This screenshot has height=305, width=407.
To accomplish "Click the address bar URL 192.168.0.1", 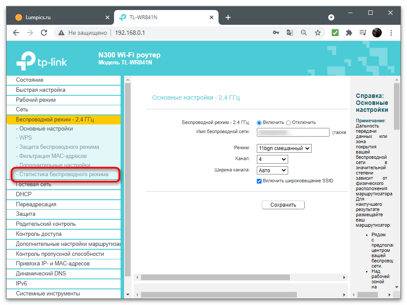I will pos(130,33).
